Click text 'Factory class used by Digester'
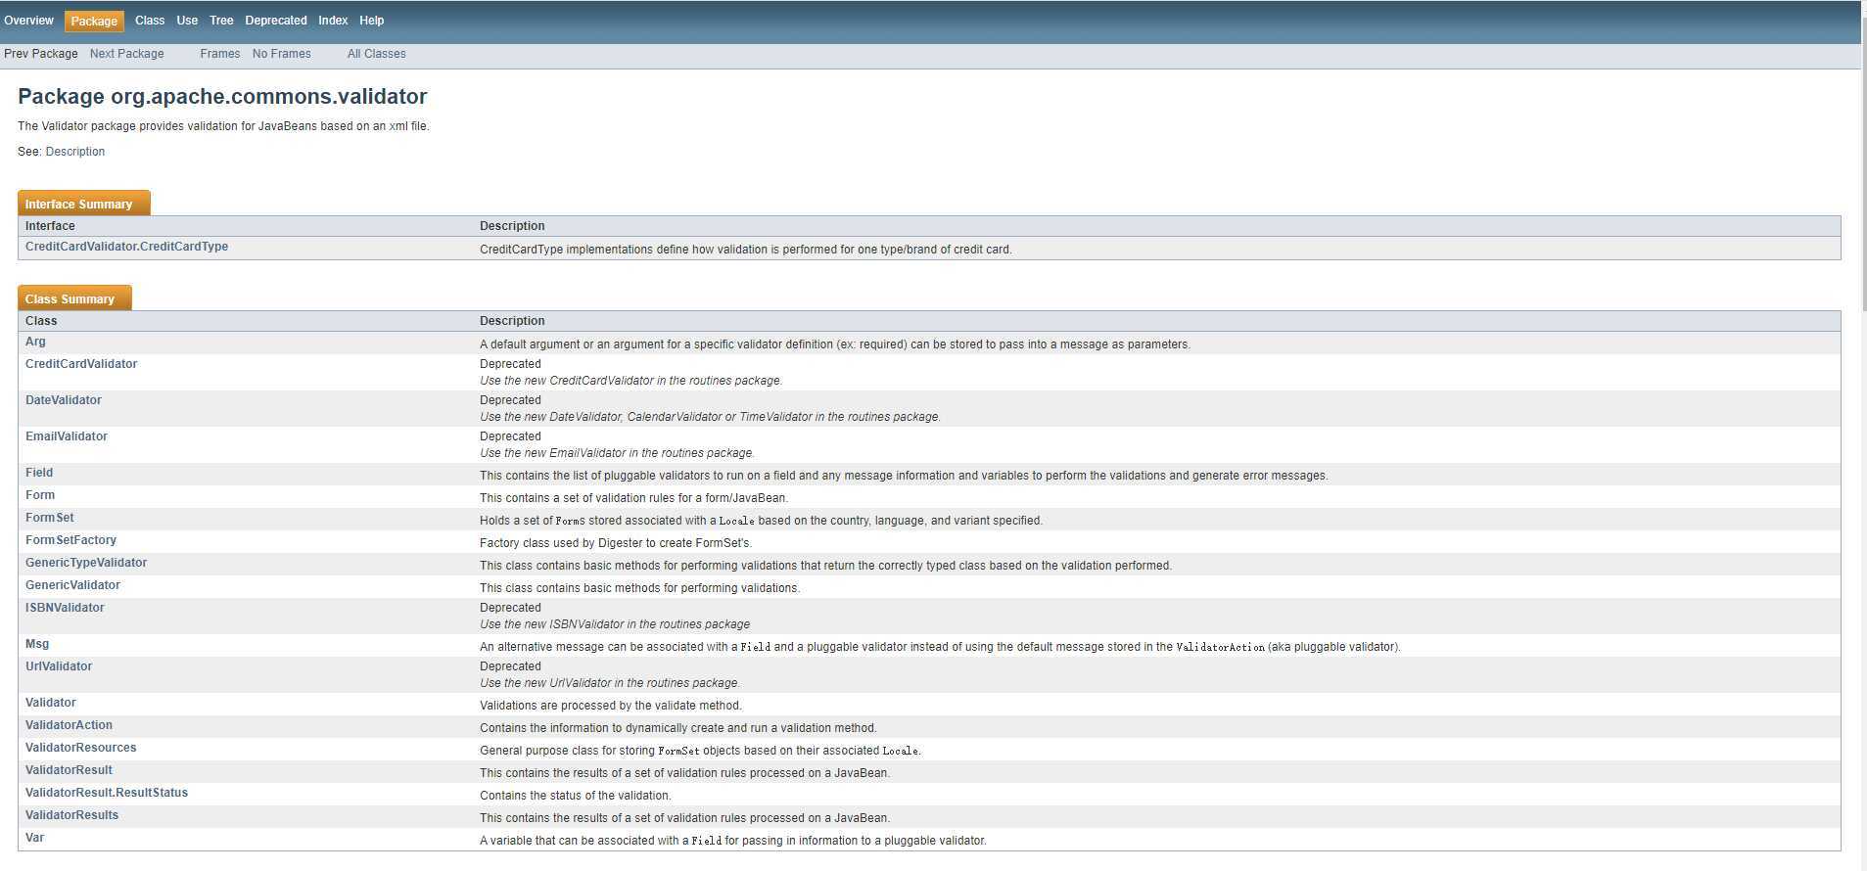Image resolution: width=1867 pixels, height=871 pixels. [616, 543]
